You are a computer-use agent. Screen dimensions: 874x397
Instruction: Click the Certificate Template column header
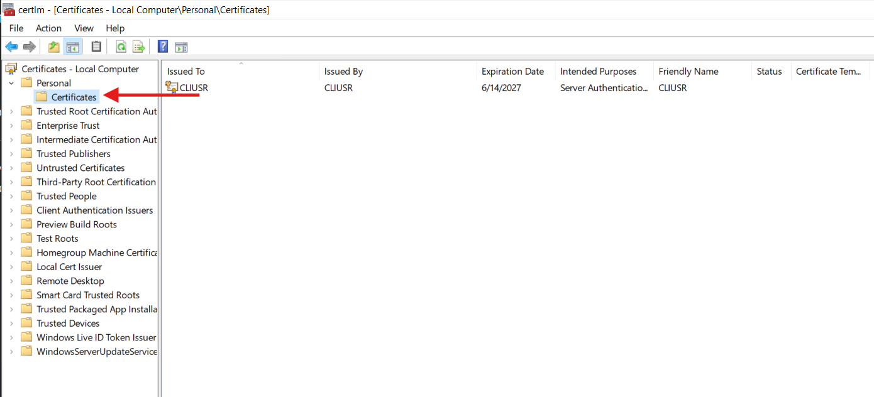coord(830,71)
